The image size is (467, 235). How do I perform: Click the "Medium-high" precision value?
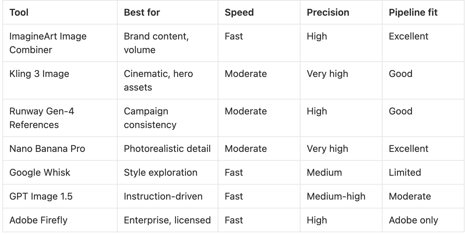click(x=336, y=197)
